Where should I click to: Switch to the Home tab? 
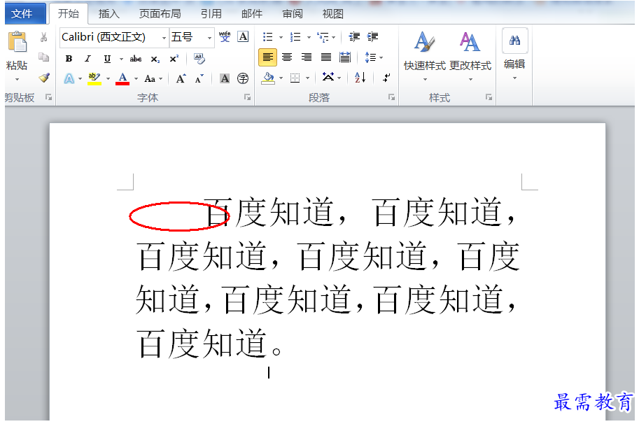tap(69, 14)
